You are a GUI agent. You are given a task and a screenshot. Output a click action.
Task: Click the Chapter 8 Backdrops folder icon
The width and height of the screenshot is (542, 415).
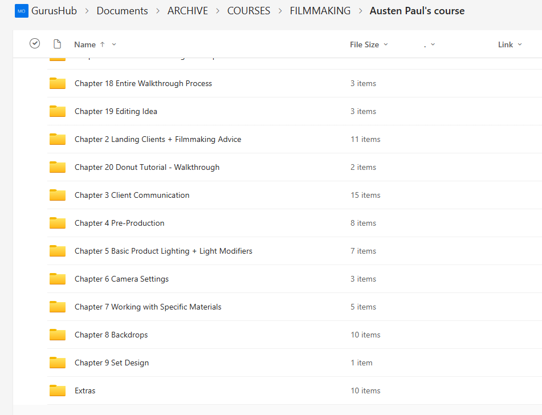click(58, 335)
